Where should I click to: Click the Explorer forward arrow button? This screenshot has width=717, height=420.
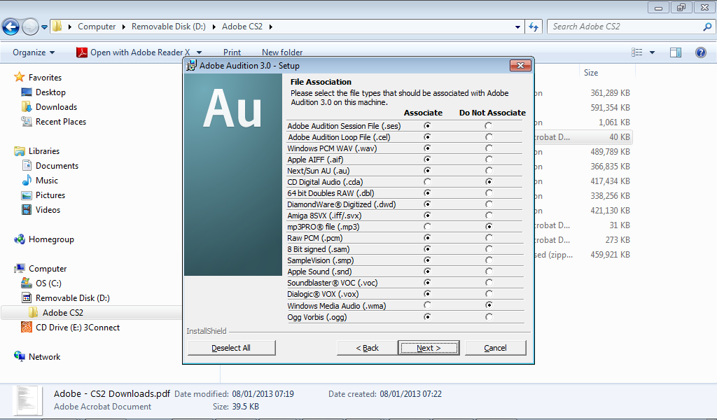(30, 27)
